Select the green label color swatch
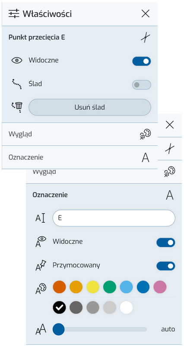This screenshot has height=346, width=184. pos(110,287)
